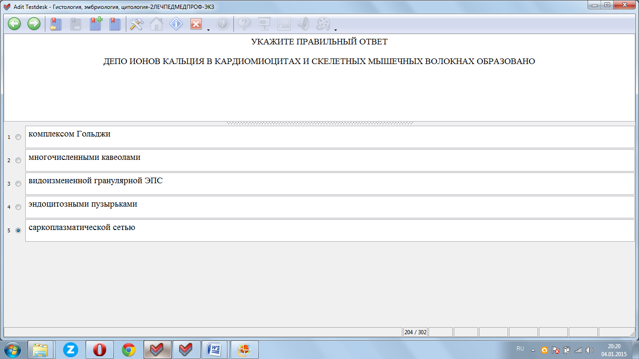Launch Google Chrome from taskbar
This screenshot has height=359, width=639.
click(129, 350)
